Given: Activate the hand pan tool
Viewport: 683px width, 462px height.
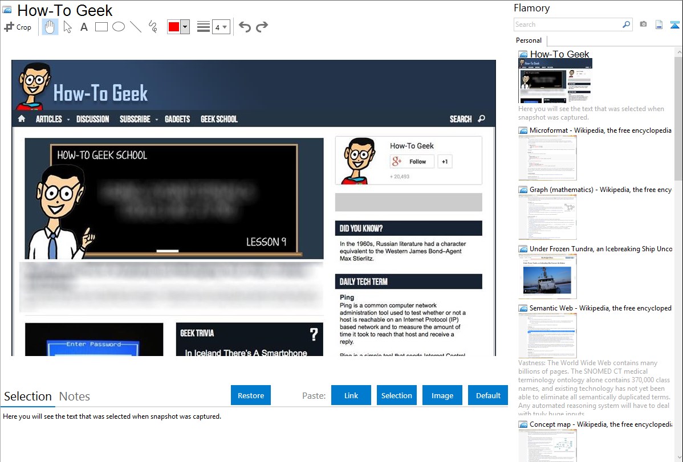Looking at the screenshot, I should point(50,27).
